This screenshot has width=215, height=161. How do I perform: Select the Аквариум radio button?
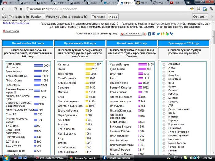point(164,64)
